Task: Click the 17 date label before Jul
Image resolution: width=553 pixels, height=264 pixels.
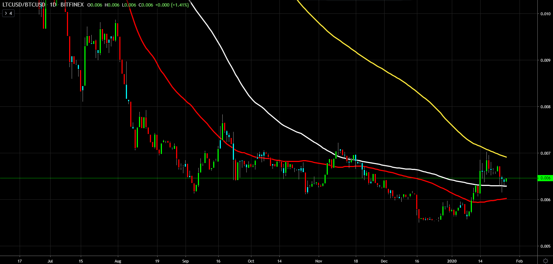Action: [20, 261]
